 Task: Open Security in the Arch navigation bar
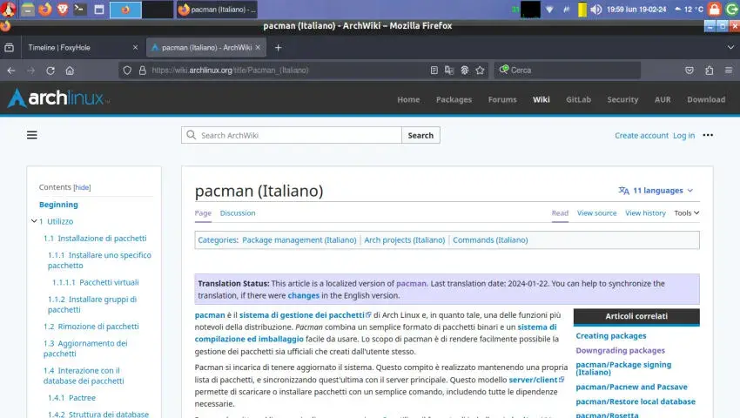click(x=622, y=99)
